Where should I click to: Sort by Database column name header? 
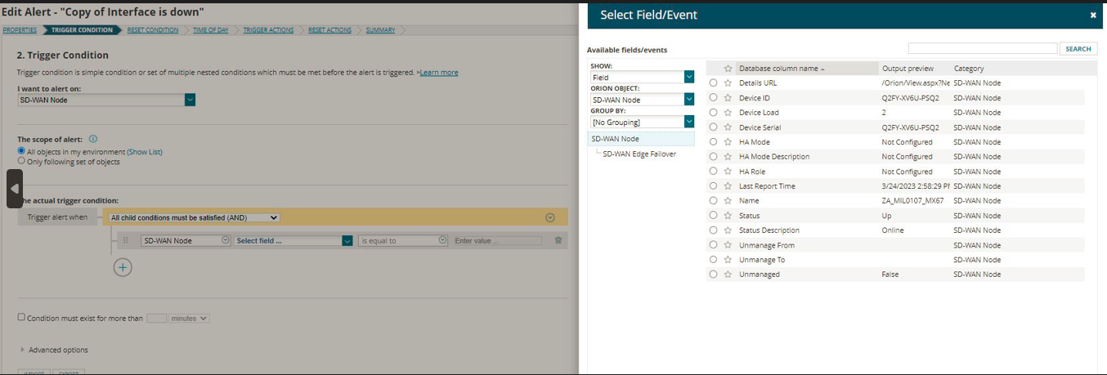tap(781, 69)
